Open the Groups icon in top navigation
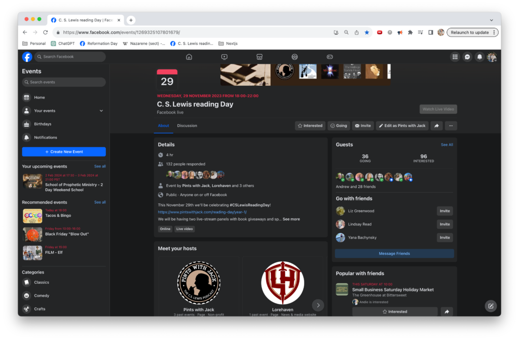519x340 pixels. tap(294, 57)
